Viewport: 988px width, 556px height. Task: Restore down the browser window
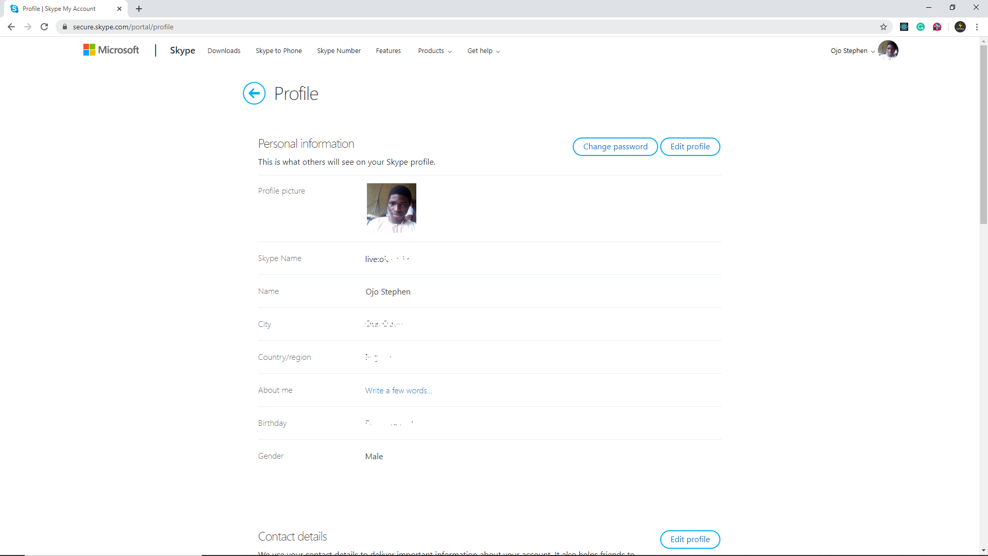(952, 8)
